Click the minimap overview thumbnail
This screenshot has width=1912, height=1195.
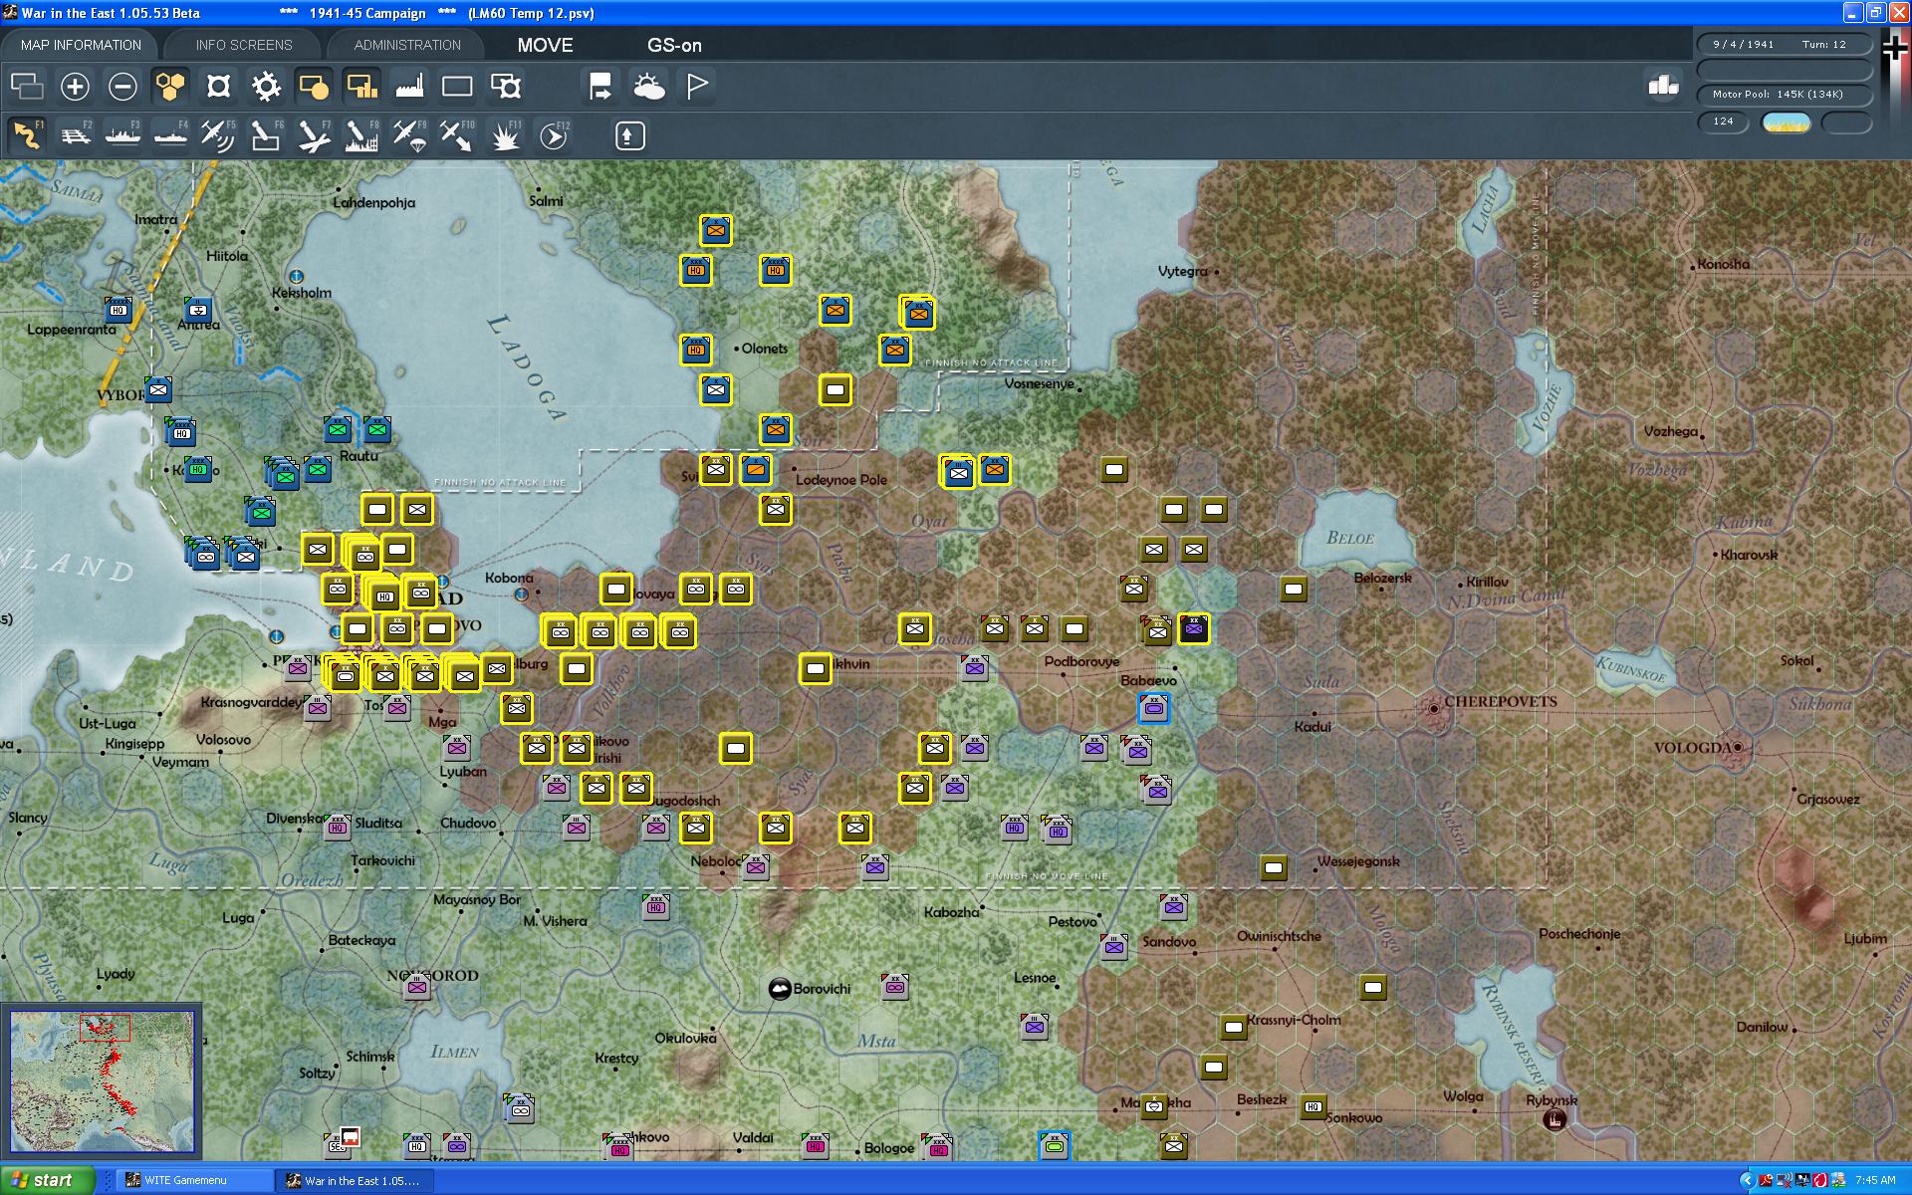(103, 1081)
